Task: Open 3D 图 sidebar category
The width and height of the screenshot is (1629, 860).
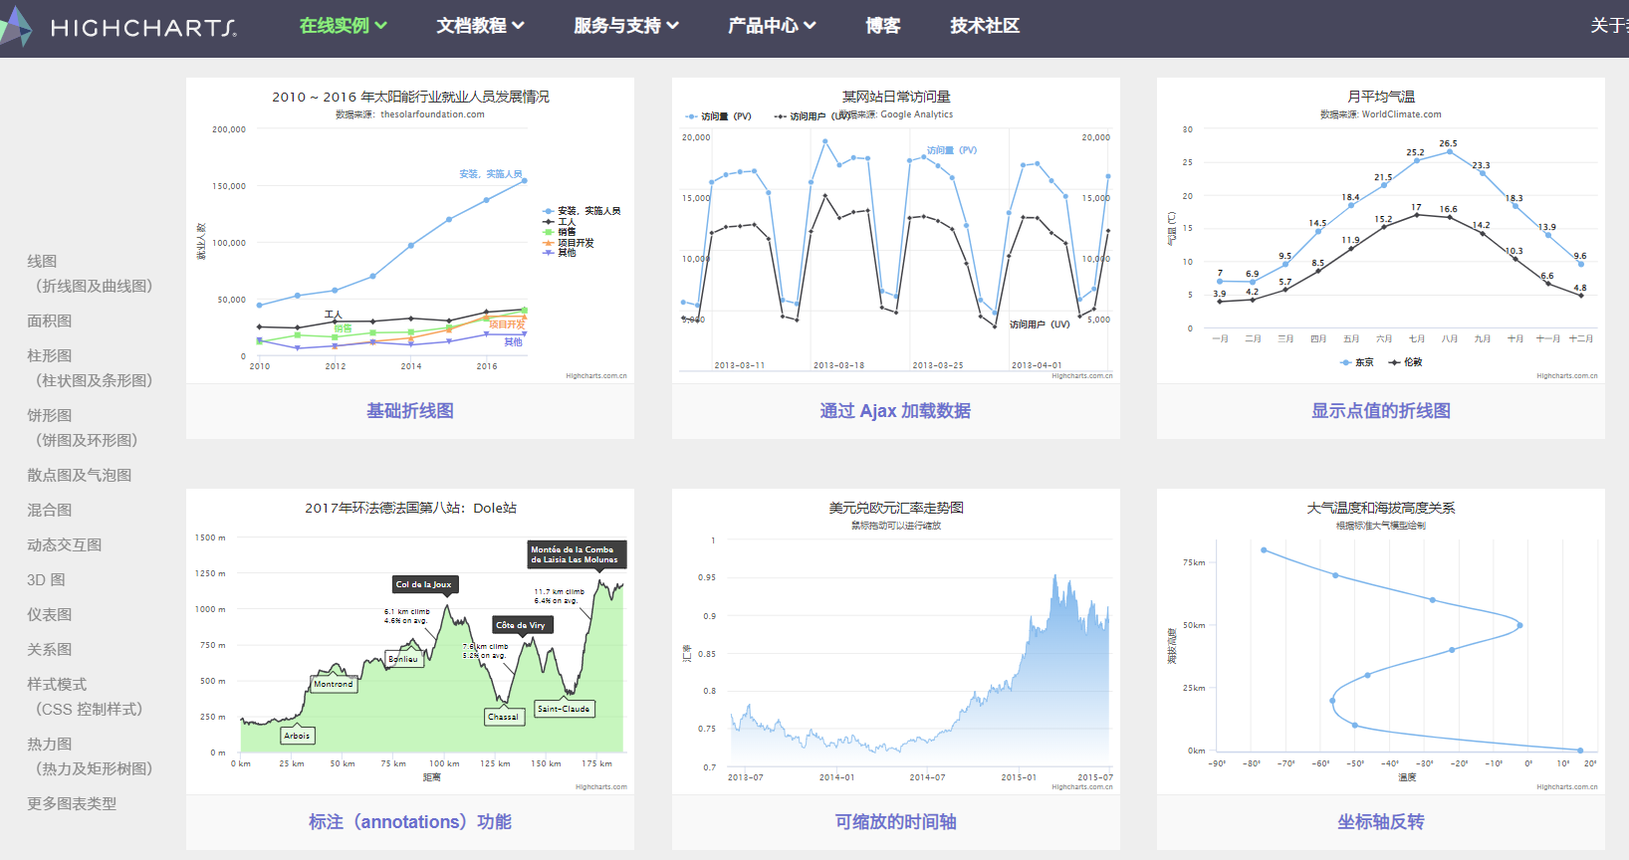Action: click(47, 579)
